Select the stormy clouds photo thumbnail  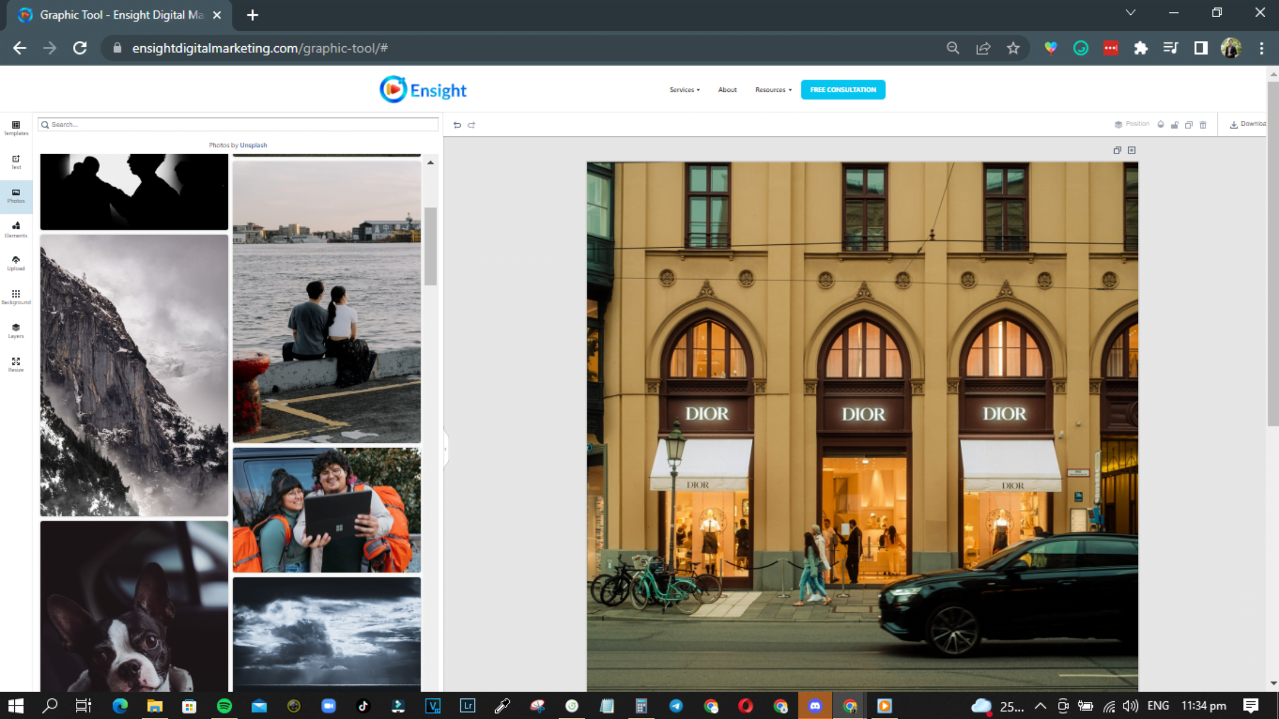[327, 634]
